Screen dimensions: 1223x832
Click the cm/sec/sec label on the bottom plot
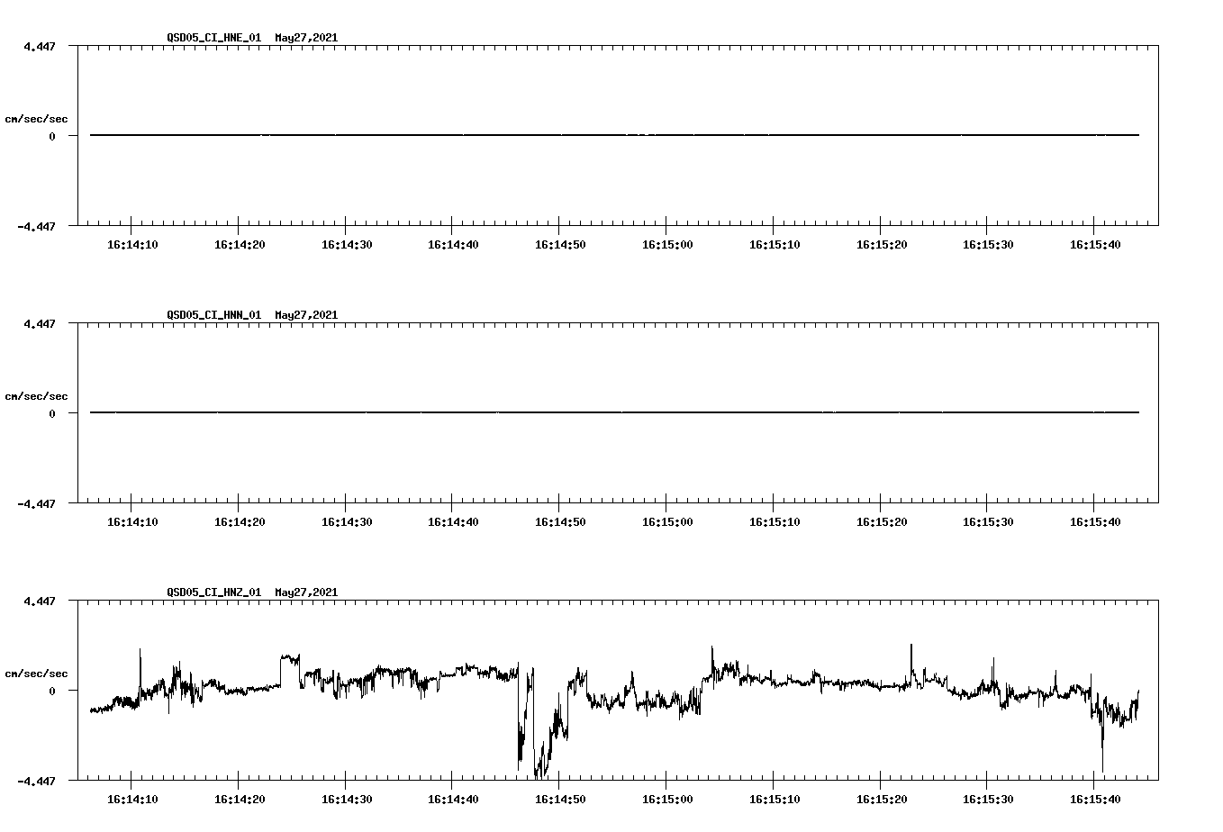click(38, 672)
